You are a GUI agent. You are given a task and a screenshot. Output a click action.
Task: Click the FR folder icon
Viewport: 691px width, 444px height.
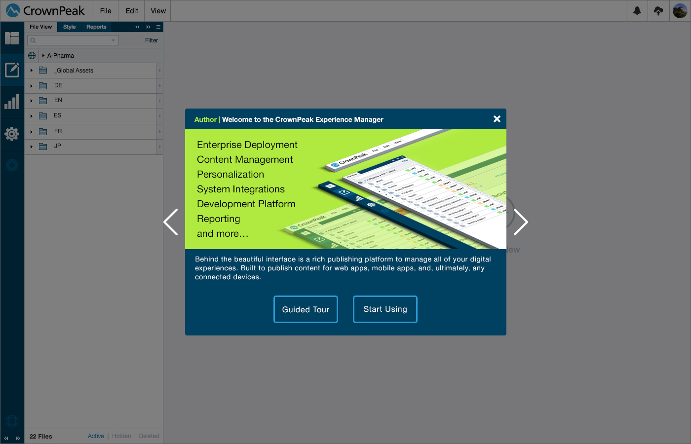pos(43,132)
